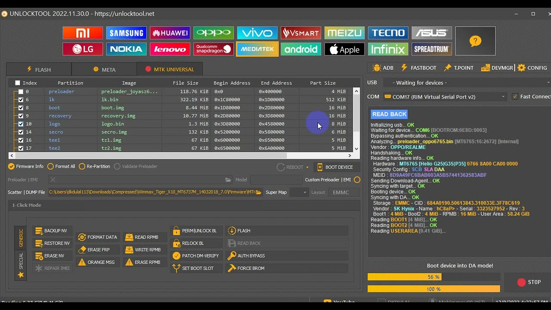Select the Re-Partition radio option
The width and height of the screenshot is (551, 310).
(94, 166)
